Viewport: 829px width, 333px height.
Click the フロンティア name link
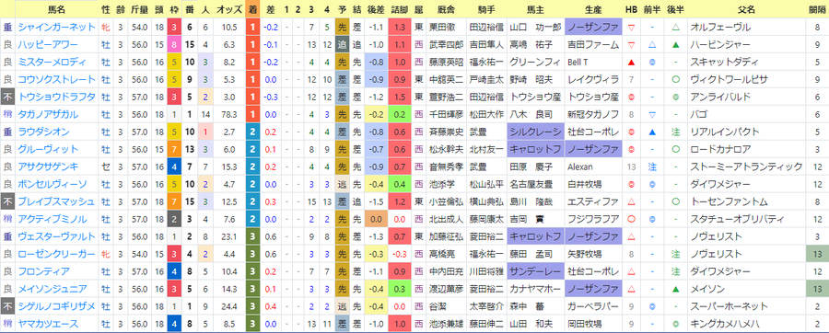(44, 270)
